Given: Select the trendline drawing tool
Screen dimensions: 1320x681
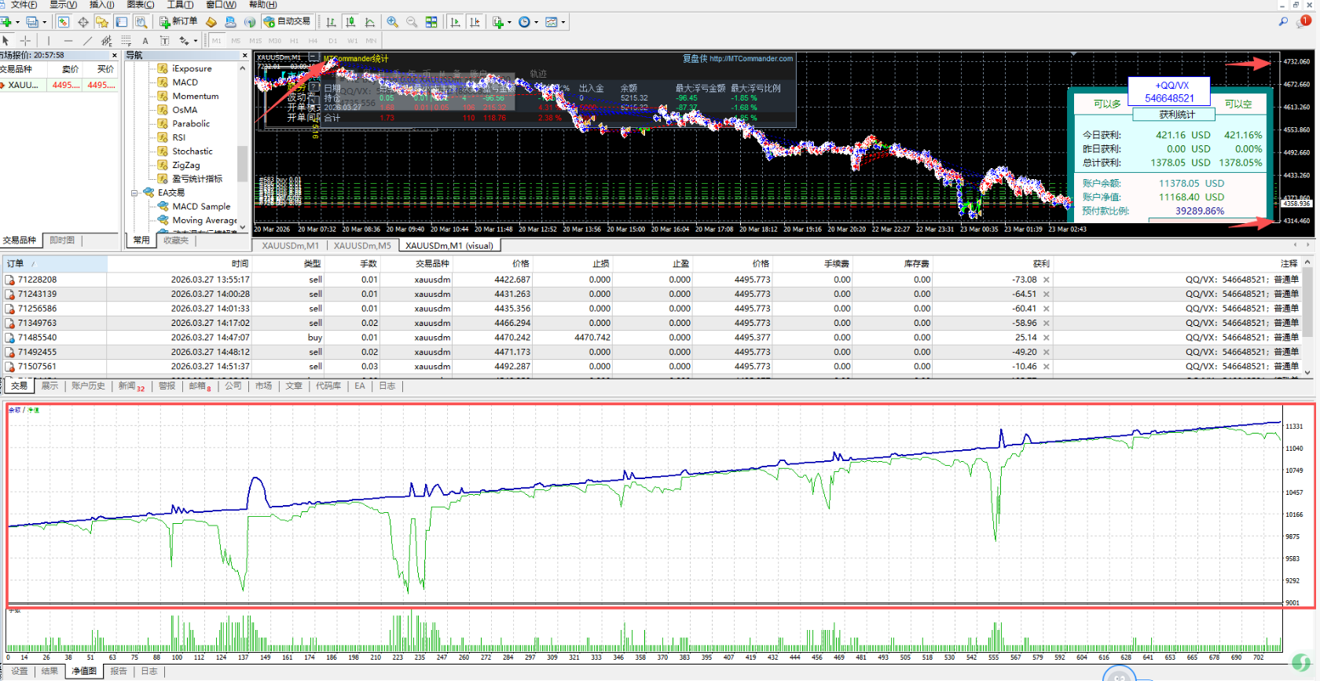Looking at the screenshot, I should coord(87,41).
